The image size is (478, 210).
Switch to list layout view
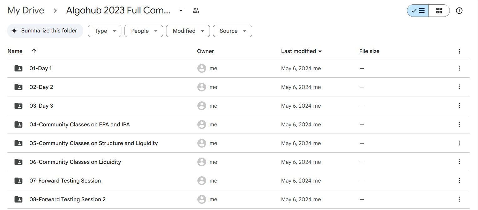[x=418, y=11]
